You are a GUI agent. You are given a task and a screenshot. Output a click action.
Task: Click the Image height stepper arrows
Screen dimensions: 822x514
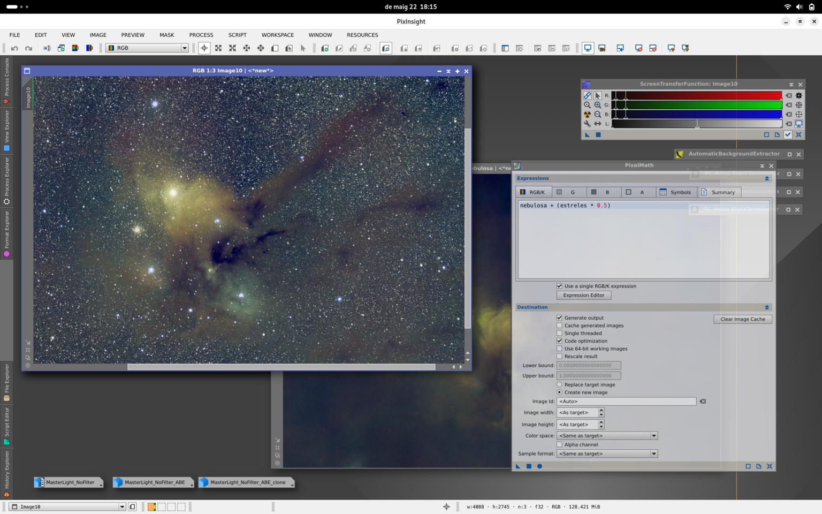click(601, 425)
